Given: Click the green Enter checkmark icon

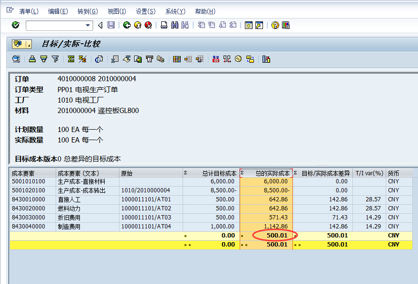Looking at the screenshot, I should tap(16, 25).
